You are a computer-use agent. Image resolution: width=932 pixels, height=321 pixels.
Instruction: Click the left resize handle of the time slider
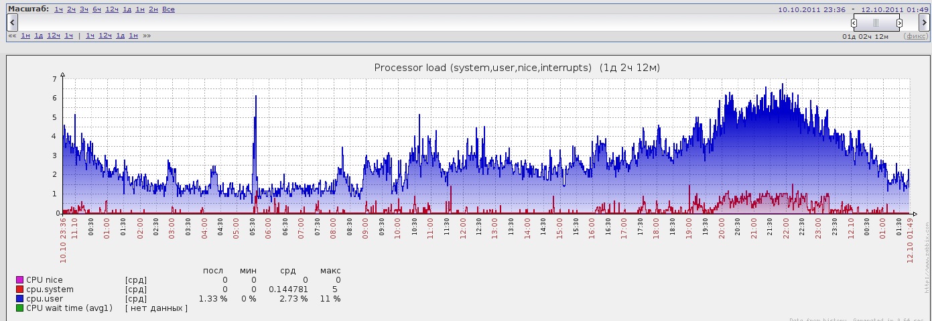(x=854, y=23)
